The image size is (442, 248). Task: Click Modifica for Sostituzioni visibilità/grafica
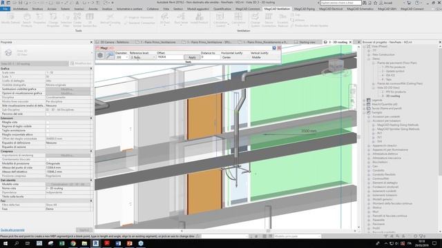tap(68, 89)
